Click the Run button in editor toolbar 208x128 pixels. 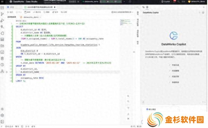tap(10, 12)
